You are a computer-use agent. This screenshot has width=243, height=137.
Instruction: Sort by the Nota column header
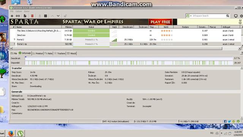(166, 27)
